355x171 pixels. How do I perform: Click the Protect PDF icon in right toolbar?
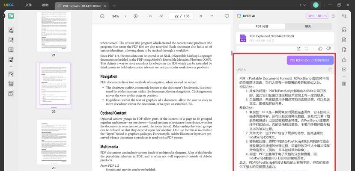pos(344,50)
